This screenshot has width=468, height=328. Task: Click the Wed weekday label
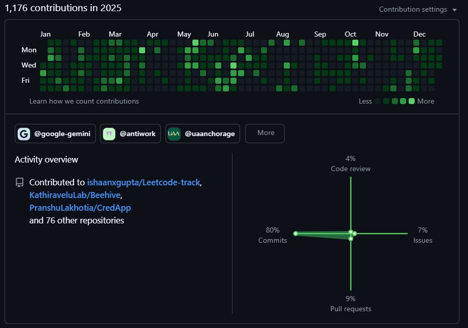28,65
